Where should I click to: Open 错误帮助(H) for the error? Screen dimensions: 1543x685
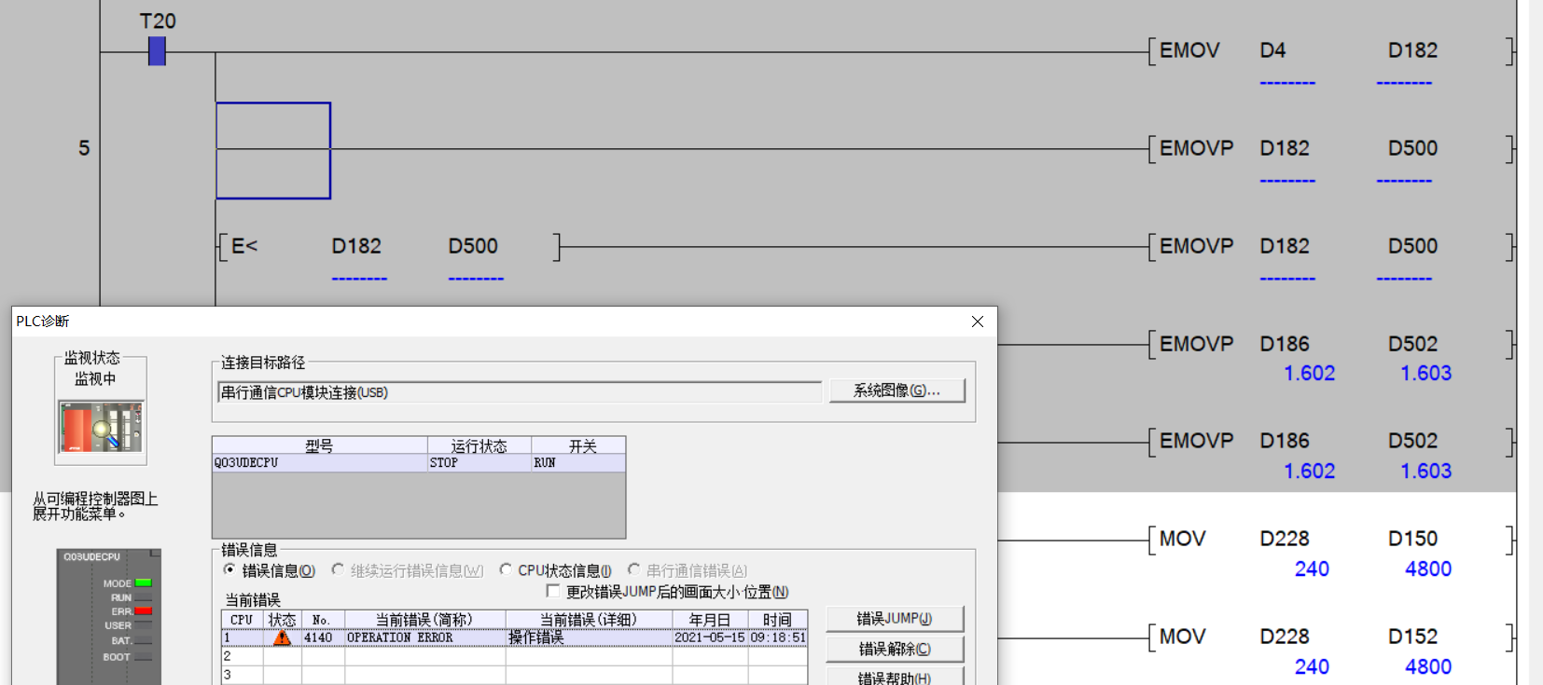[894, 678]
